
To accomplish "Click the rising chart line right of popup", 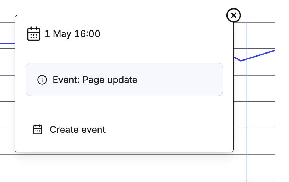I will click(258, 55).
